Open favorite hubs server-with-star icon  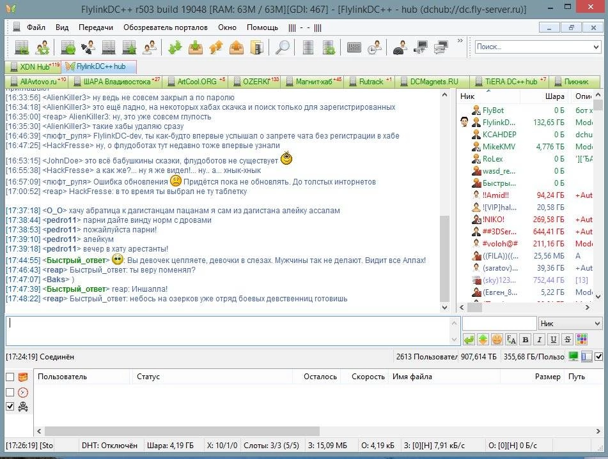click(129, 47)
